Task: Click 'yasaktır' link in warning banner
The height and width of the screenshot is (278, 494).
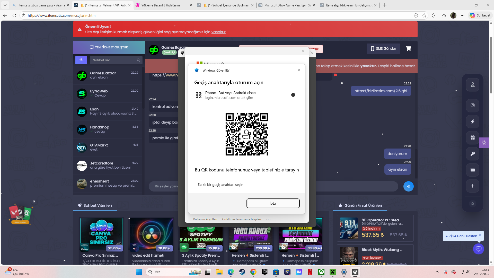Action: [x=218, y=32]
